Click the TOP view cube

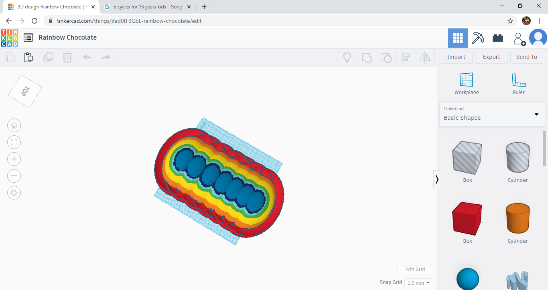tap(25, 91)
